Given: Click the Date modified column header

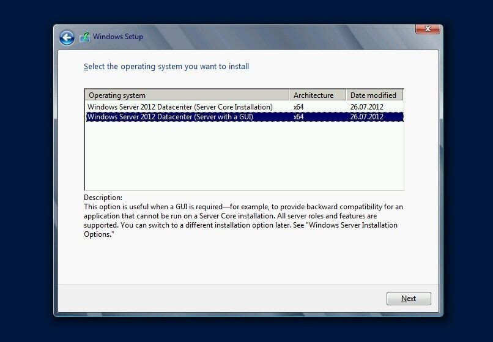Looking at the screenshot, I should coord(374,95).
